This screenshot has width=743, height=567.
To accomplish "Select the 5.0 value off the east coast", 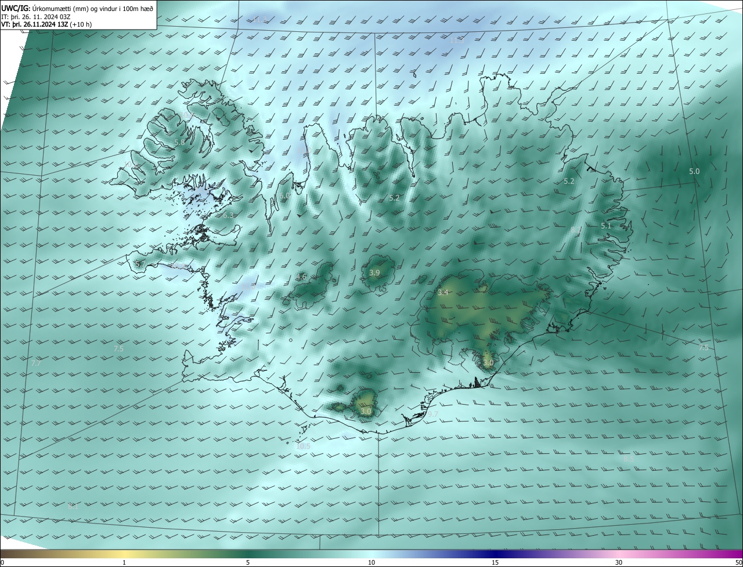I will pos(694,172).
